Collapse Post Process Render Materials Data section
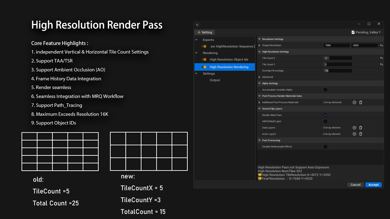Screen dimensions: 390x219 click(260, 96)
